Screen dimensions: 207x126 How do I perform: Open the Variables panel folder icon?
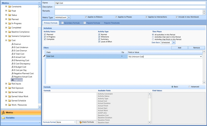point(3,118)
